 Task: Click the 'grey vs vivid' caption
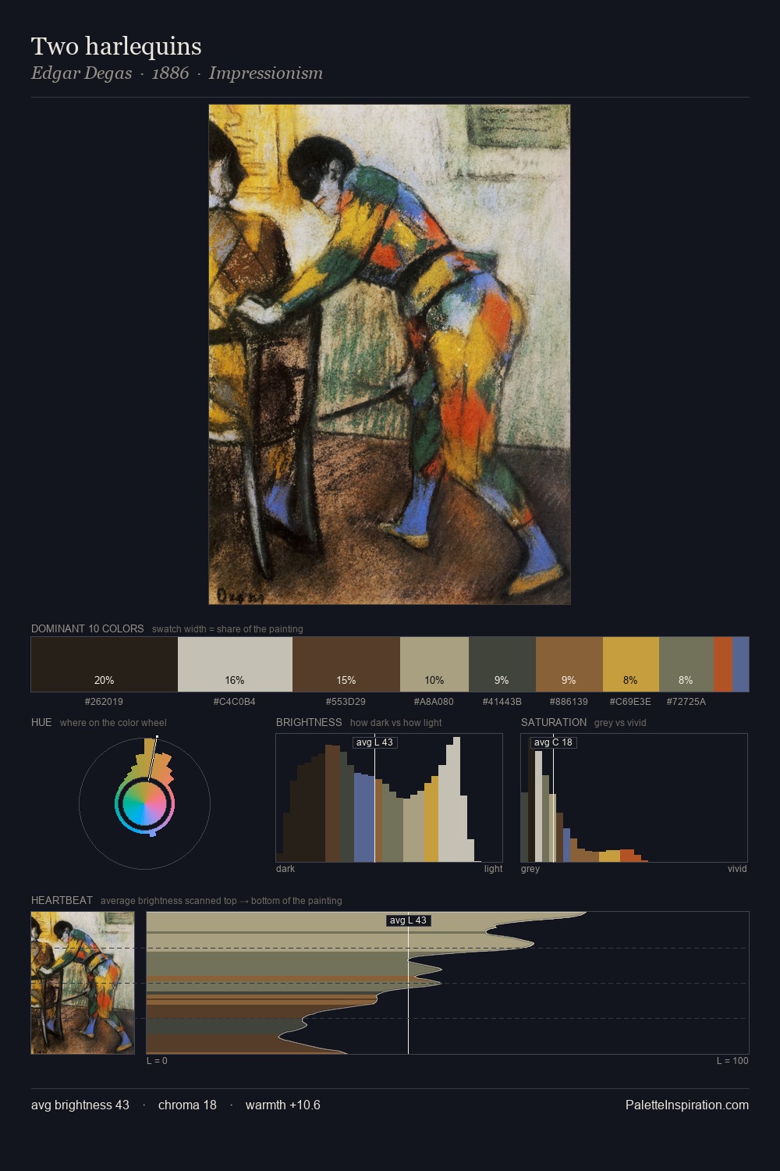coord(620,723)
